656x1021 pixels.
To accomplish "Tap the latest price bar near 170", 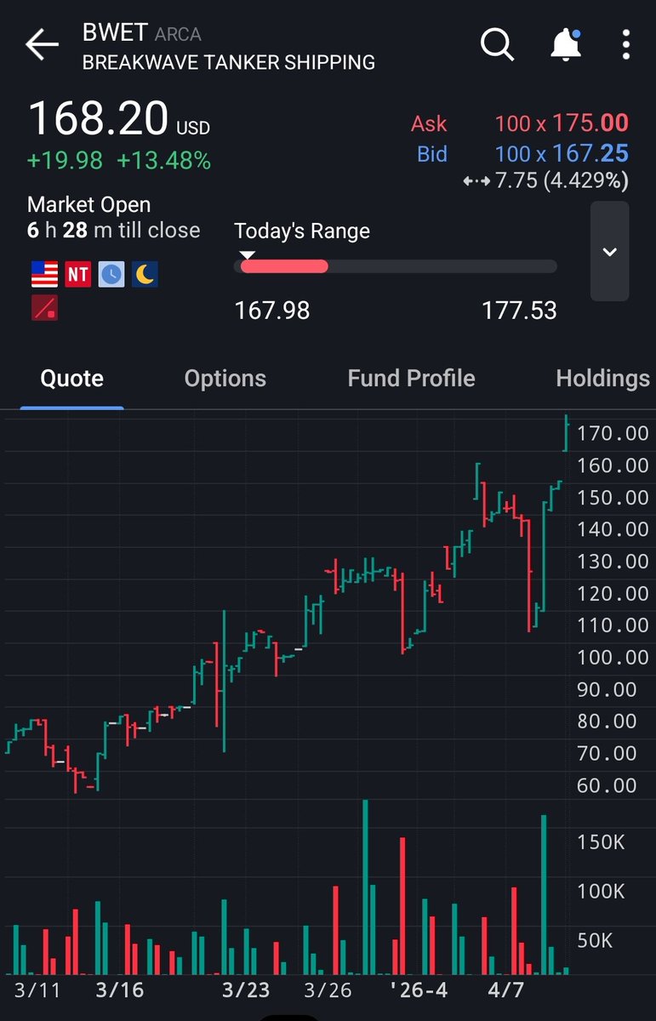I will pyautogui.click(x=567, y=432).
